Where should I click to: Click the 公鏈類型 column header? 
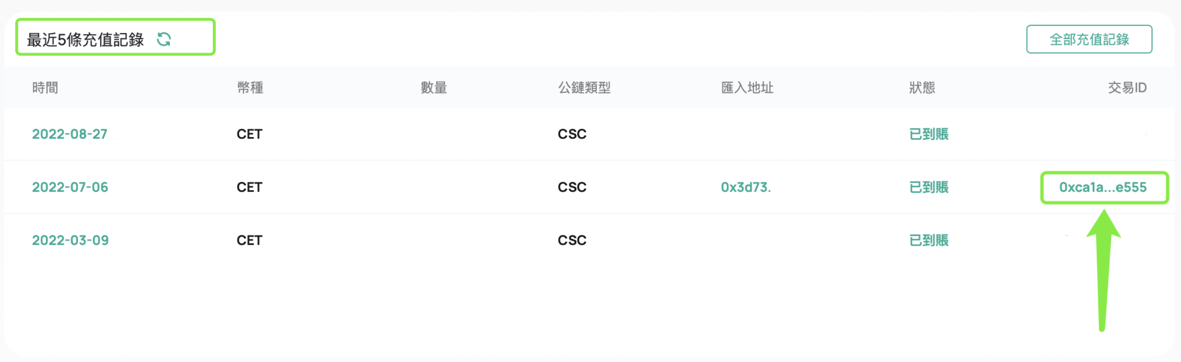[584, 88]
